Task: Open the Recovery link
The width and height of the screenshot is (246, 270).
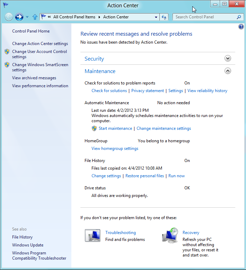Action: click(x=191, y=233)
